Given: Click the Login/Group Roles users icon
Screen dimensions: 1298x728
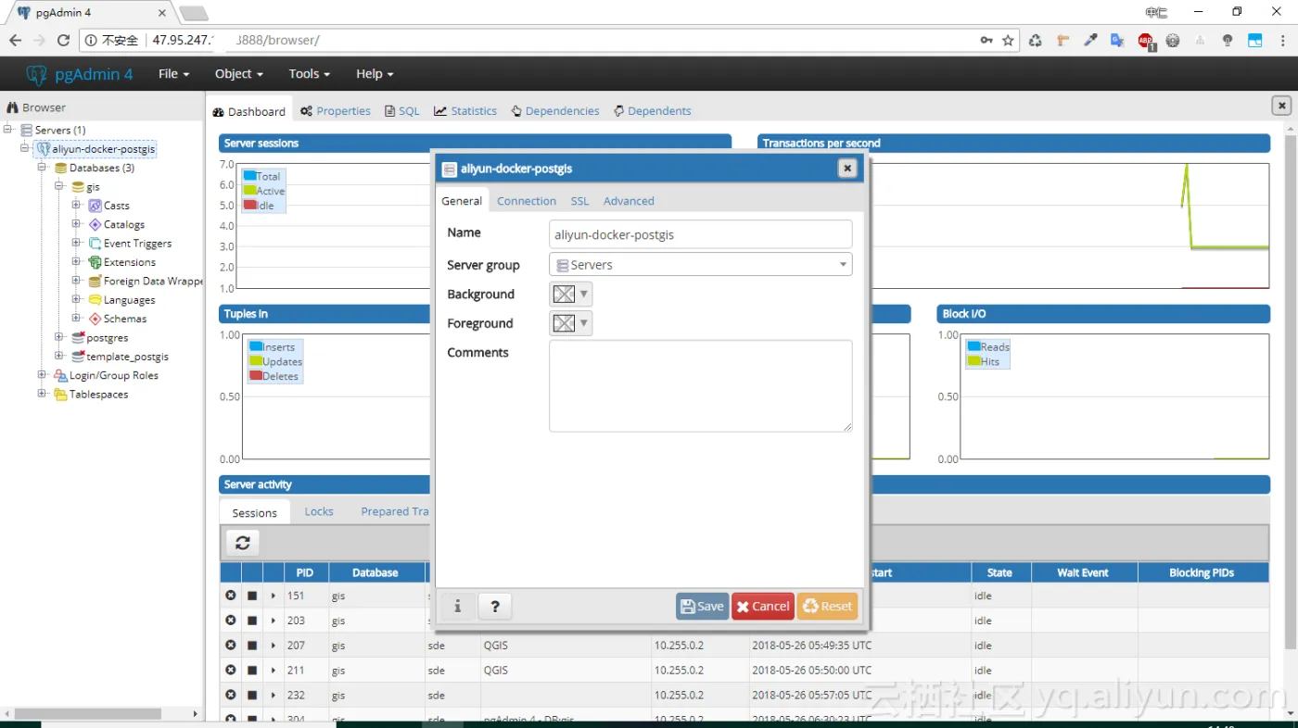Looking at the screenshot, I should pyautogui.click(x=60, y=375).
